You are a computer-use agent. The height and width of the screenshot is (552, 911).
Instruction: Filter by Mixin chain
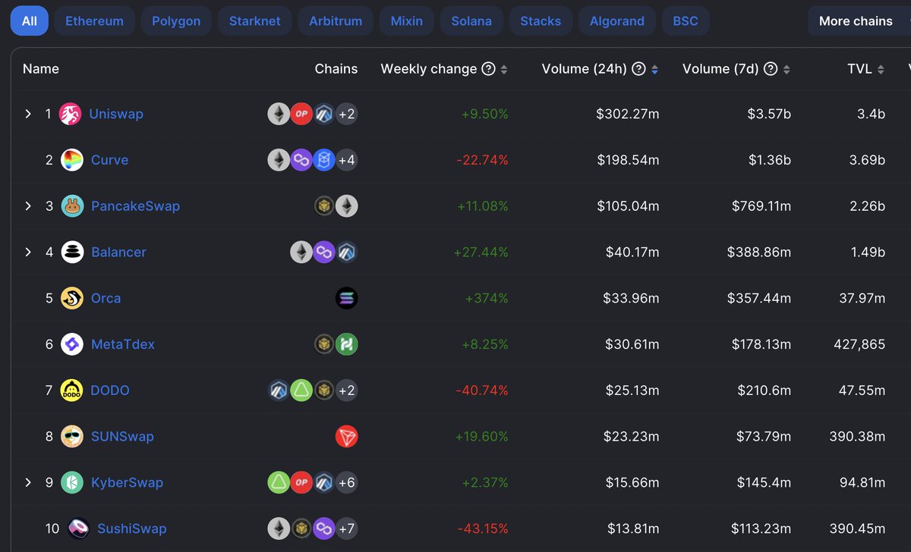coord(407,21)
